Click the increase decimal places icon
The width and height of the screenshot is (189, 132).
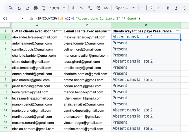98,8
